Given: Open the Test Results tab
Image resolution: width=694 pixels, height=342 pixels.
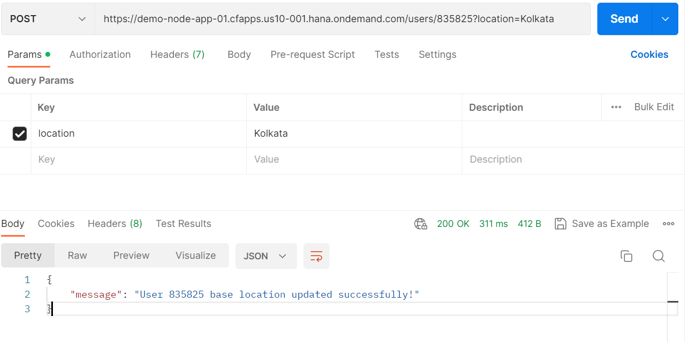Looking at the screenshot, I should (x=183, y=223).
